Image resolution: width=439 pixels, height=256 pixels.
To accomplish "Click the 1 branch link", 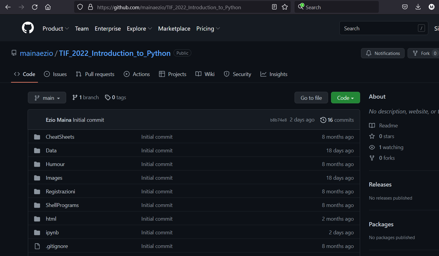I will click(x=85, y=97).
